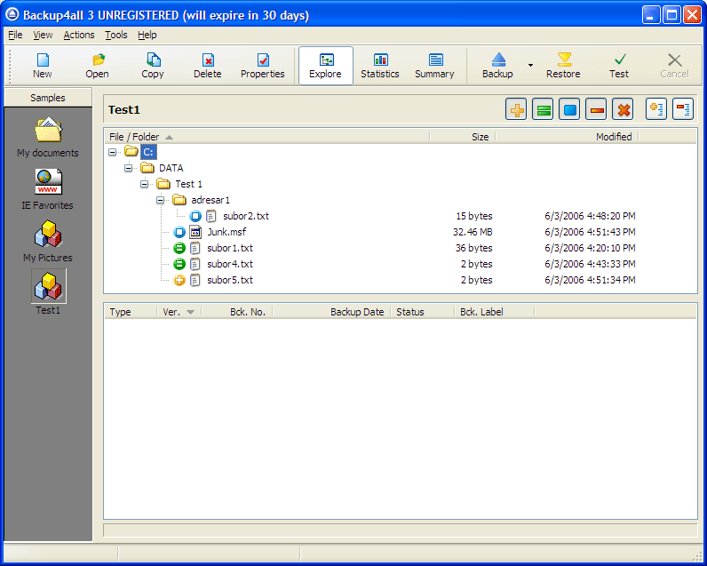Collapse the Test 1 folder node

tap(144, 184)
